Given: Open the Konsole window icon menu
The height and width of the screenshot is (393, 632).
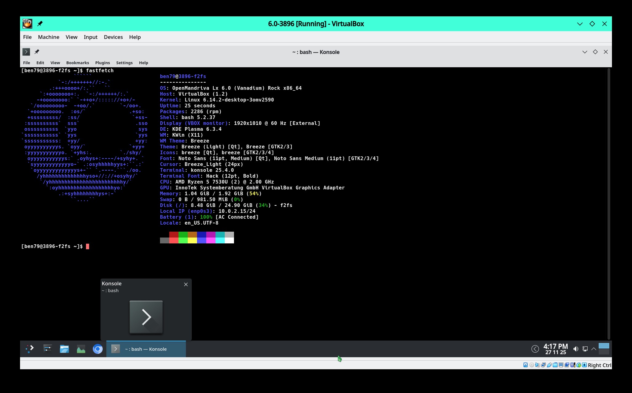Looking at the screenshot, I should pyautogui.click(x=26, y=52).
